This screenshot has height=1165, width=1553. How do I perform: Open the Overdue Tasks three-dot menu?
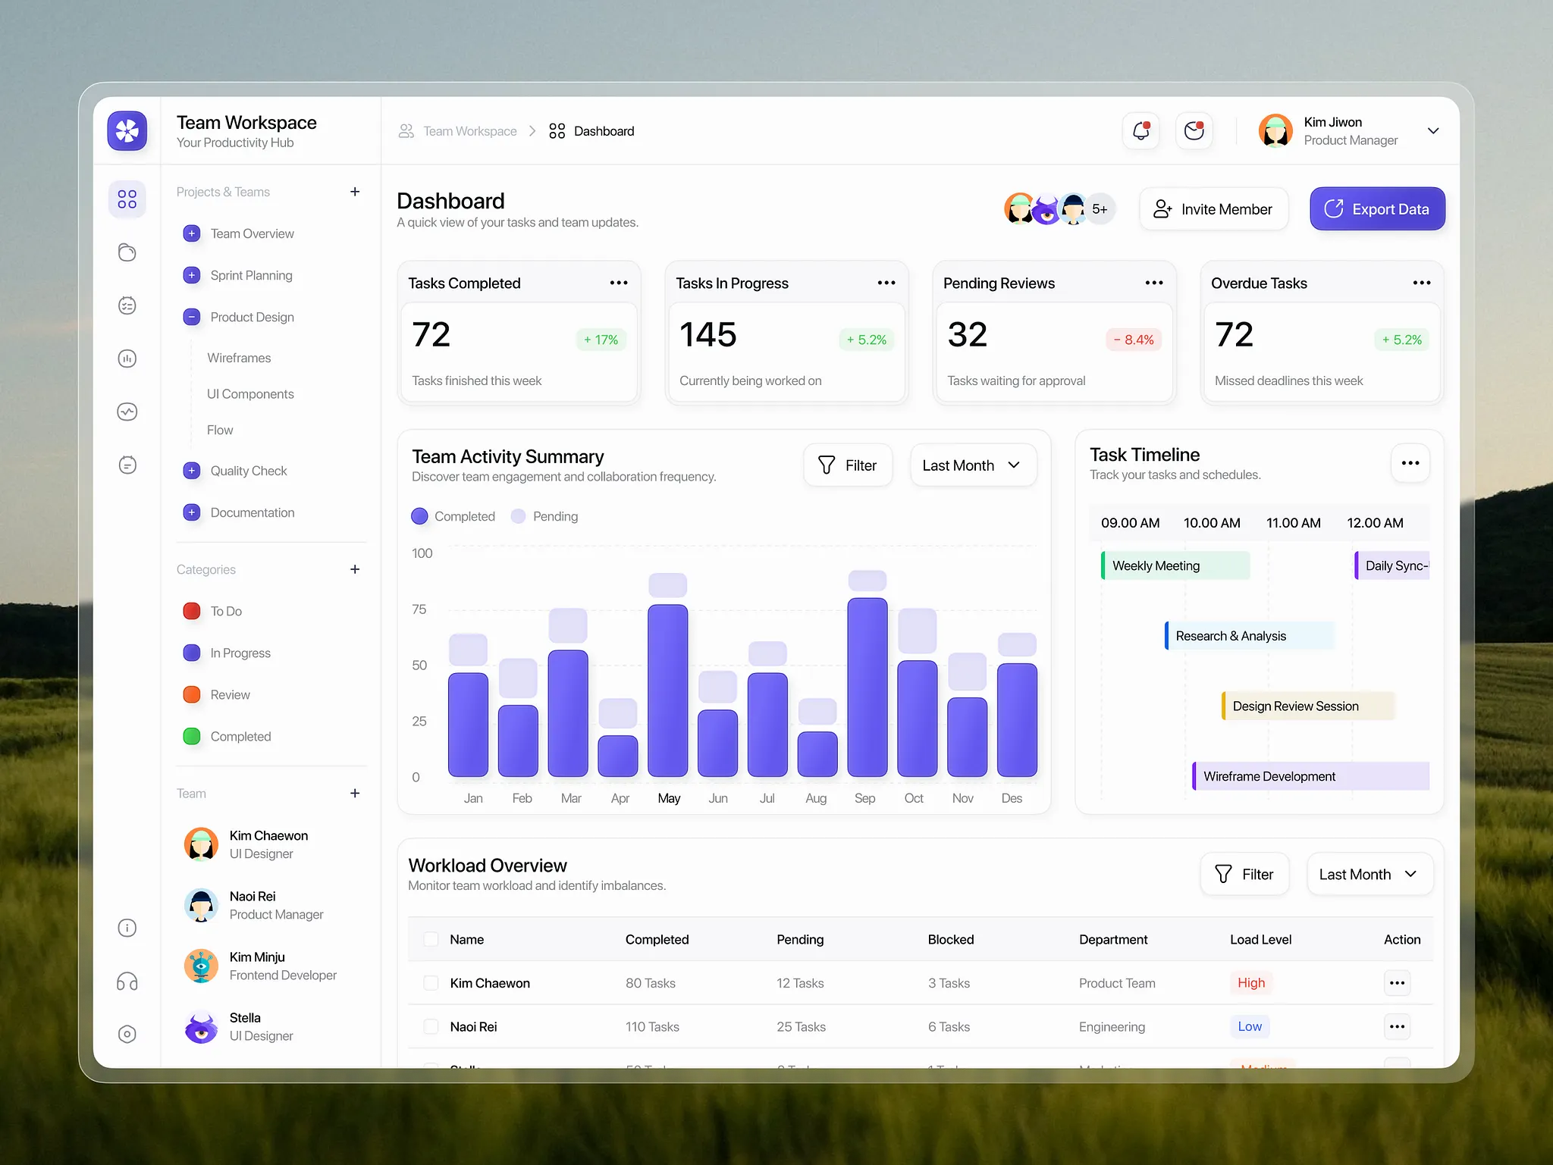pyautogui.click(x=1421, y=283)
